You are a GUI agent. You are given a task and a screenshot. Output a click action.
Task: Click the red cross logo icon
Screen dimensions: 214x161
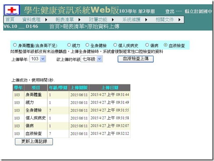12,10
